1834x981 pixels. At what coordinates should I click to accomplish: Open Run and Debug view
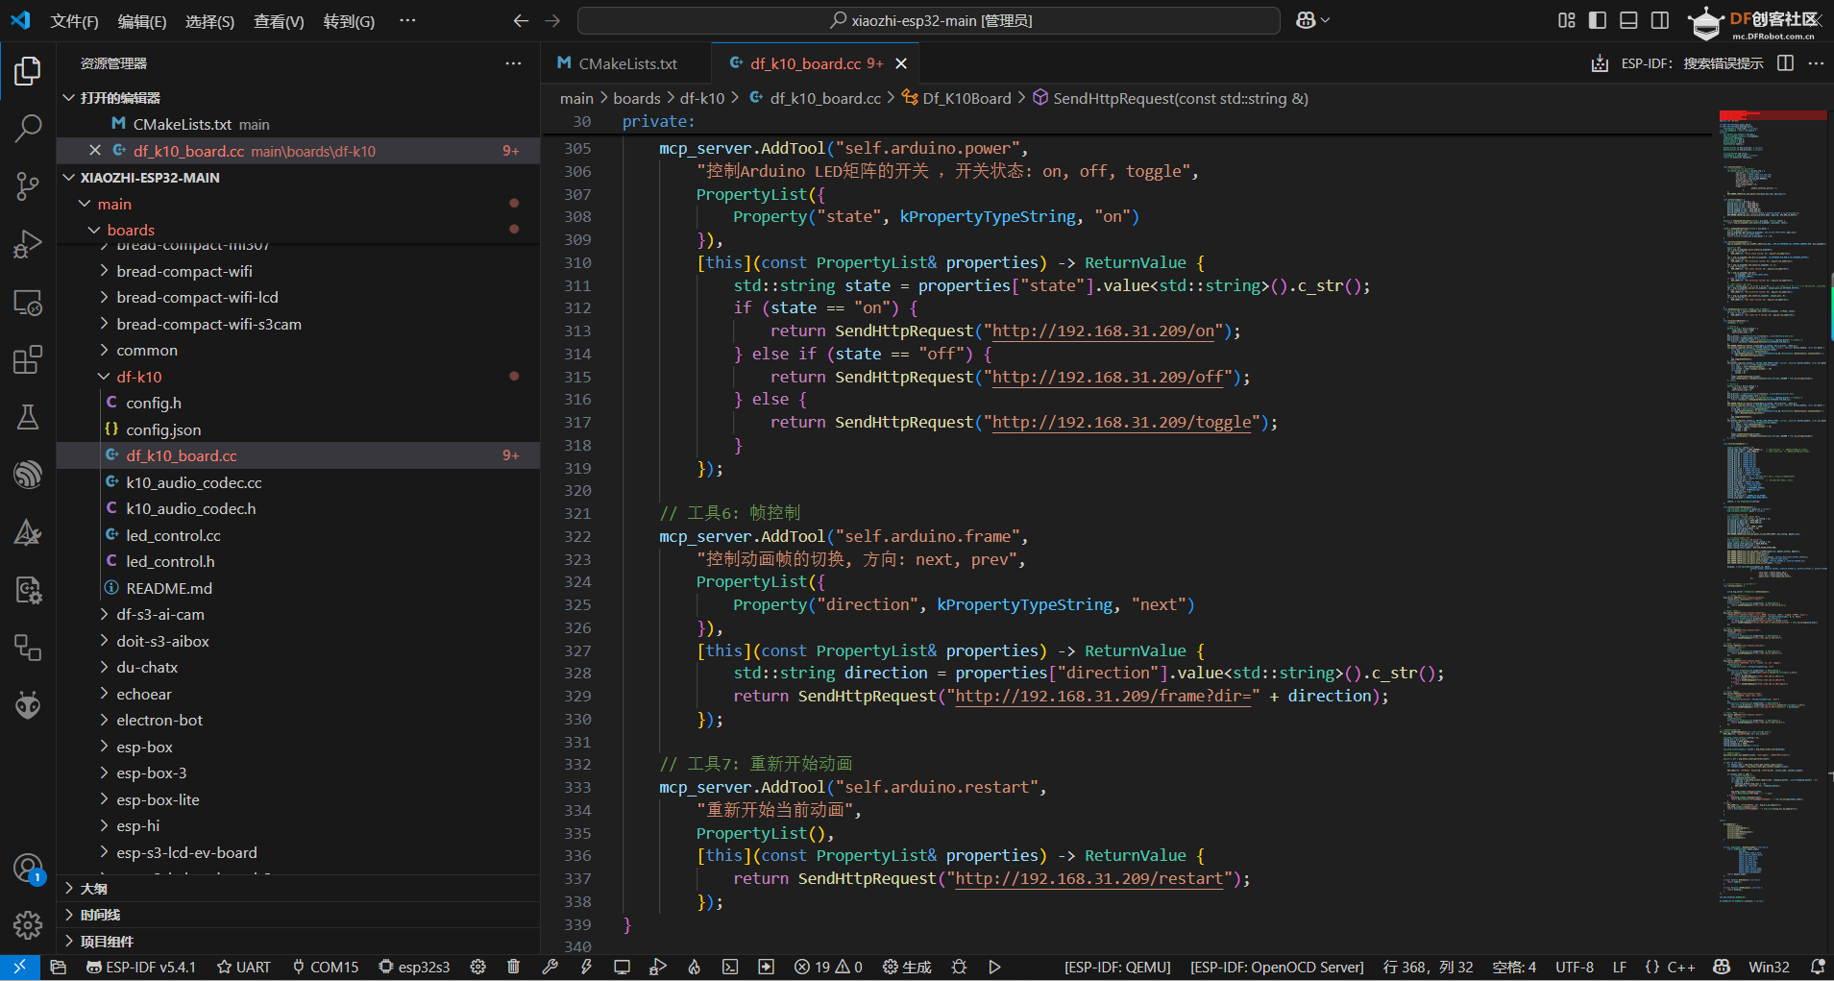[28, 244]
